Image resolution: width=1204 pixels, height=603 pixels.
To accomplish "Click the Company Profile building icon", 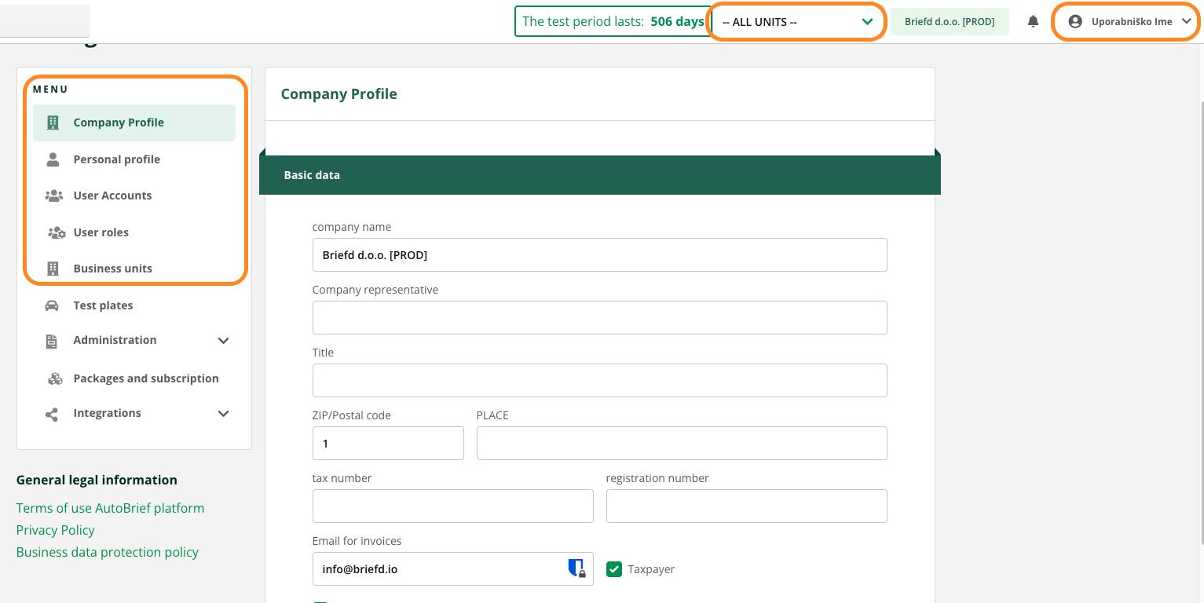I will click(x=53, y=122).
